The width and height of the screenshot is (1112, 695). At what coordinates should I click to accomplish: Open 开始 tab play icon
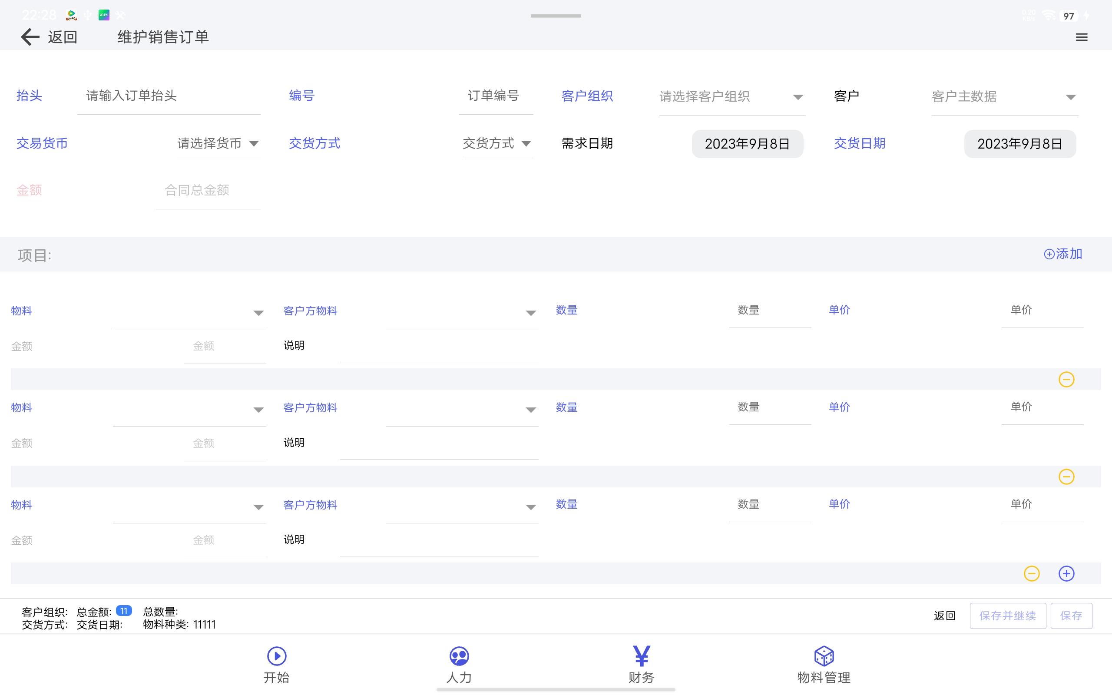(277, 656)
